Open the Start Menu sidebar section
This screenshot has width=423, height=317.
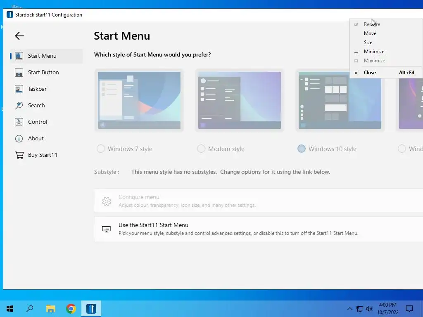point(46,56)
